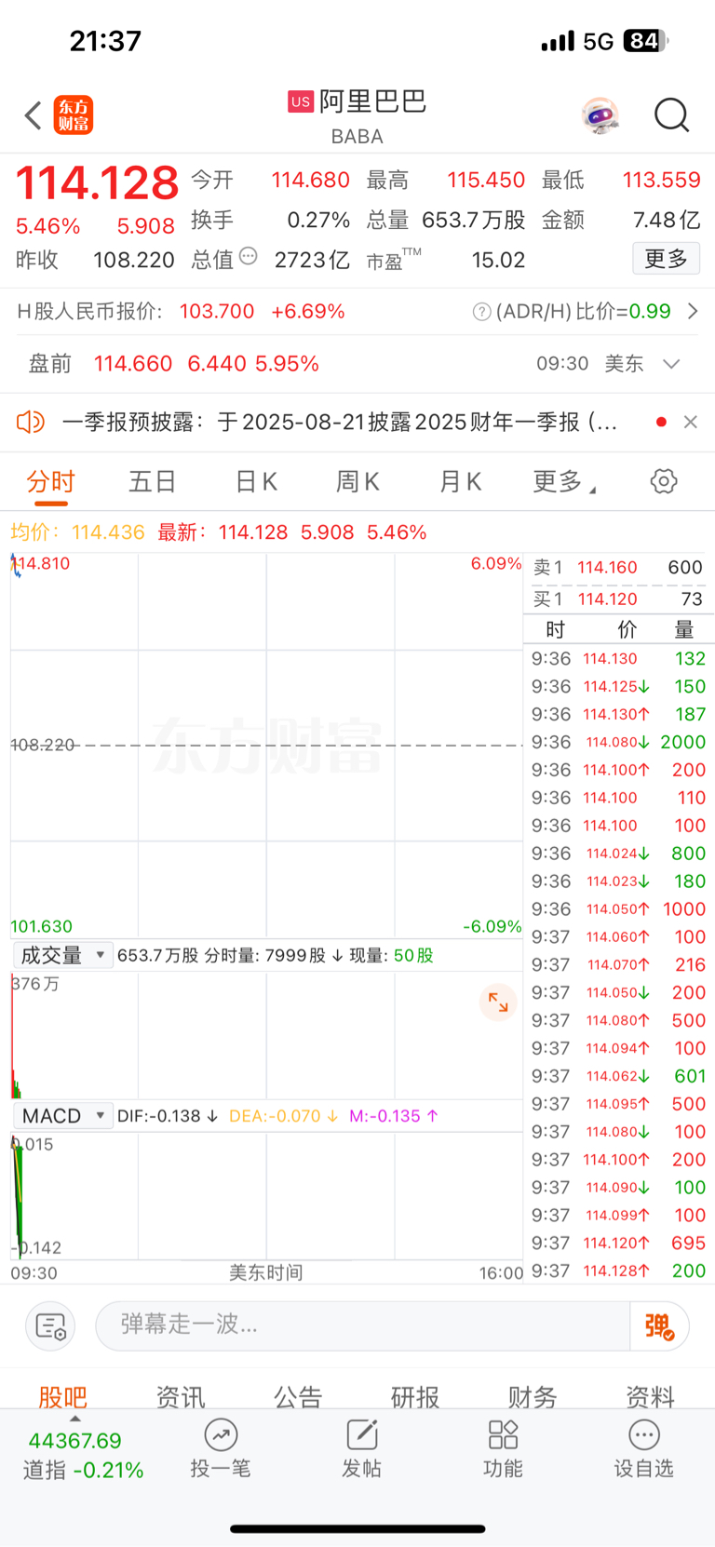The width and height of the screenshot is (715, 1547).
Task: Open the MACD indicator dropdown
Action: tap(63, 1115)
